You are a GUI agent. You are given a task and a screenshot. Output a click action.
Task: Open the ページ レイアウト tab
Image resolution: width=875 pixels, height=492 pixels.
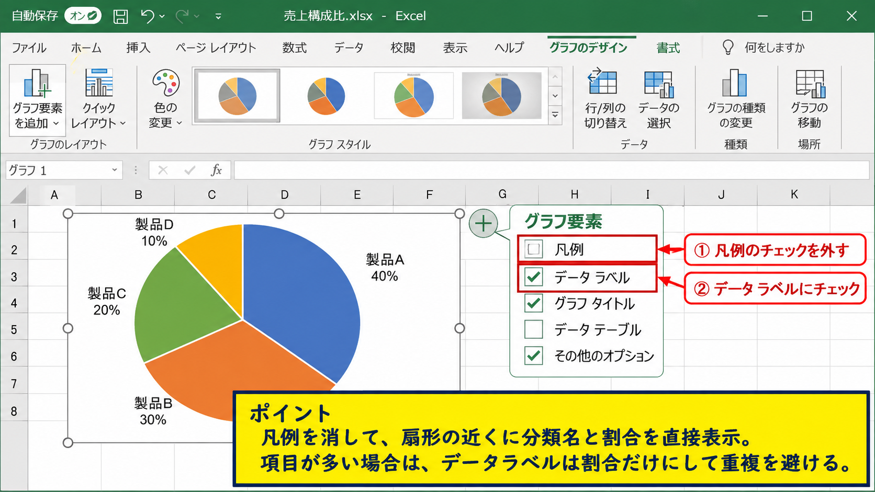[216, 48]
